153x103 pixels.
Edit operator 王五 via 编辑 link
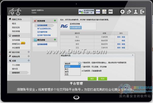click(x=123, y=48)
